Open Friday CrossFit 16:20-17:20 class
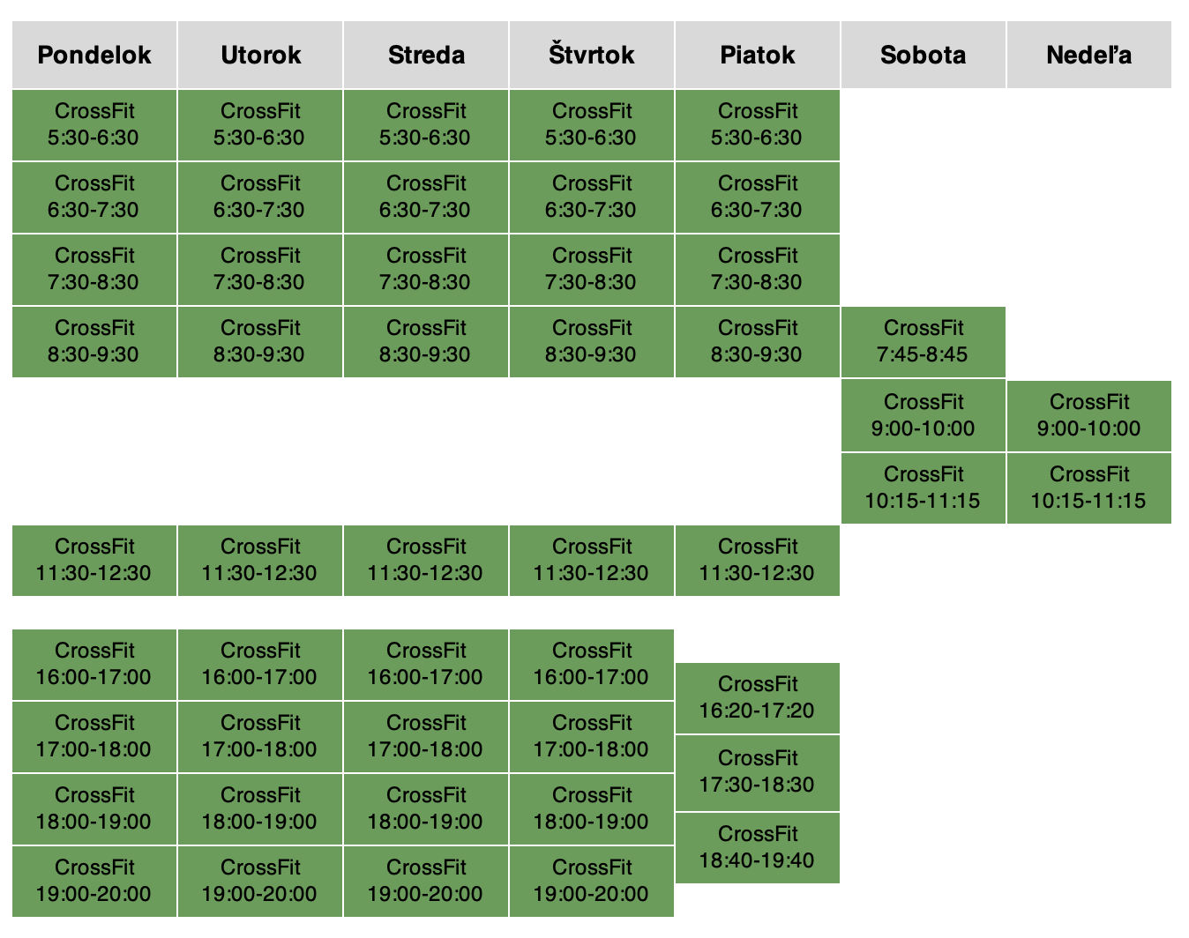Viewport: 1189px width, 938px height. tap(758, 698)
